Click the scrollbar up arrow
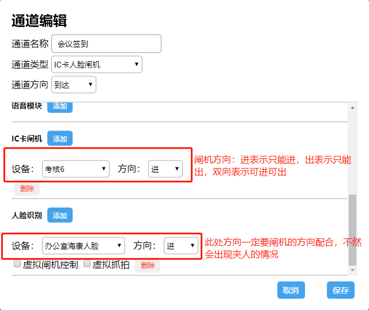Viewport: 369px width, 310px height. (352, 106)
